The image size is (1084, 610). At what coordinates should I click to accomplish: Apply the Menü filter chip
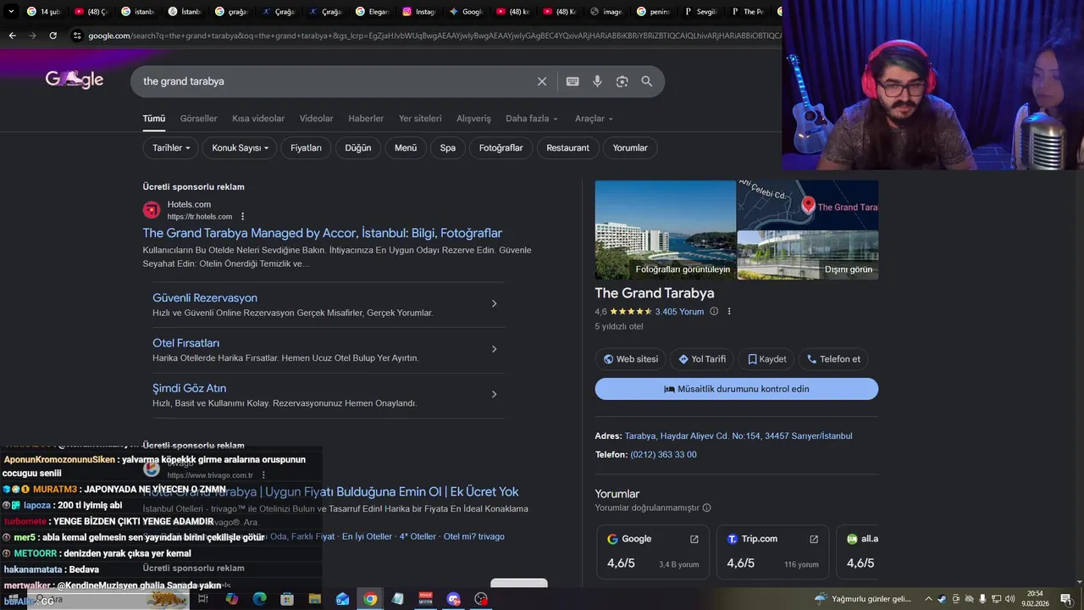tap(406, 148)
